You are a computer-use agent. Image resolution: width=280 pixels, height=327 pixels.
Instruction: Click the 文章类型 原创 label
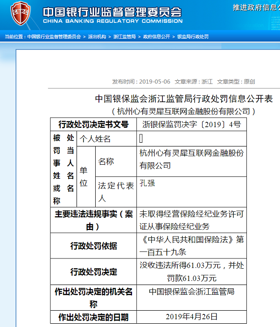(x=236, y=81)
